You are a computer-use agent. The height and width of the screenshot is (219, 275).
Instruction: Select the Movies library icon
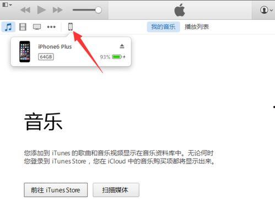(x=23, y=27)
